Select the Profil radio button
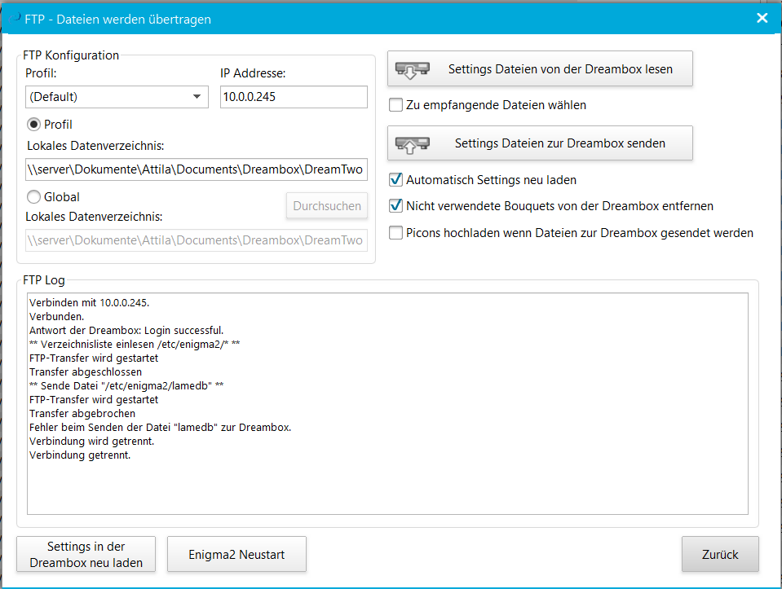 coord(34,125)
